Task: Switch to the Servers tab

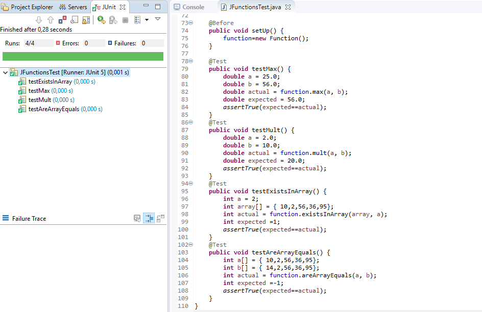Action: click(73, 7)
